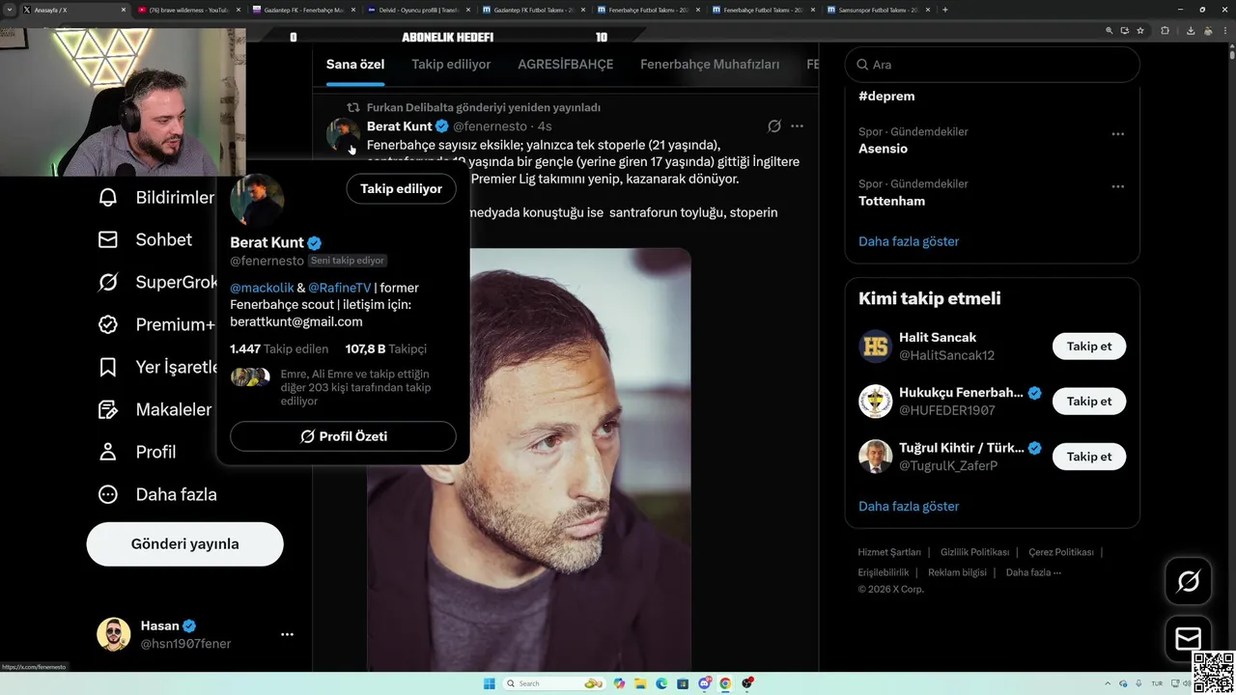Open Halit Sancak avatar in suggestions
The image size is (1236, 695).
pos(876,346)
